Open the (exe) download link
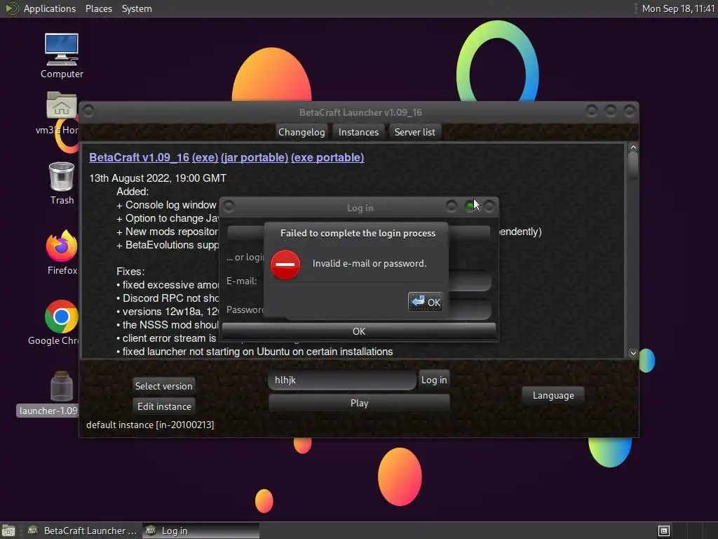The width and height of the screenshot is (718, 539). pos(205,157)
